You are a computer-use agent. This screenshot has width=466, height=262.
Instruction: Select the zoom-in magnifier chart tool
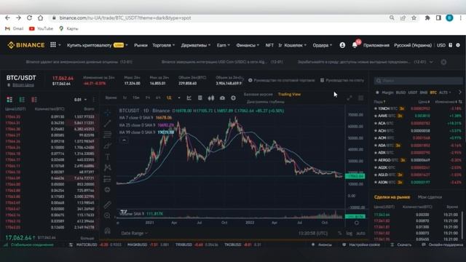click(108, 215)
